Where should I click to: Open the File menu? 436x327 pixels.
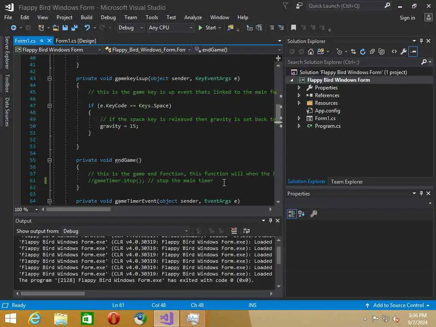pos(8,17)
